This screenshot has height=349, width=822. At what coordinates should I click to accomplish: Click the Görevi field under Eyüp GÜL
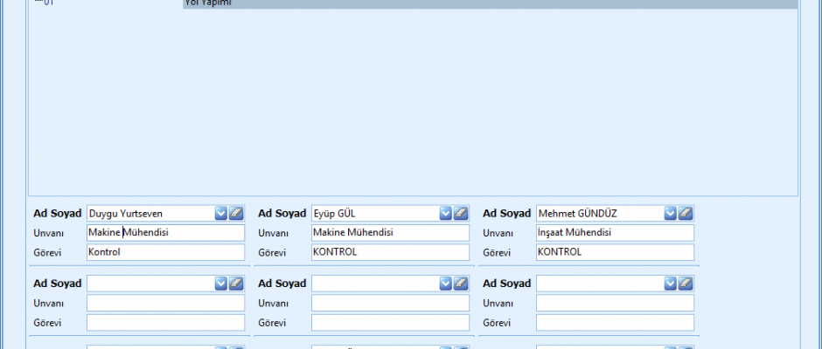[390, 252]
